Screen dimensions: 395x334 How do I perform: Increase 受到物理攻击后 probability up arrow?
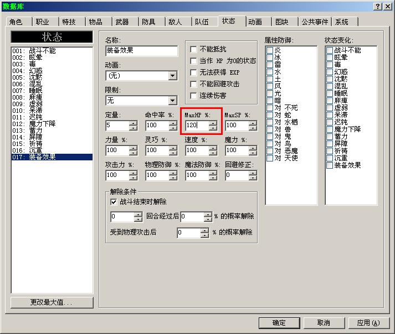point(205,231)
